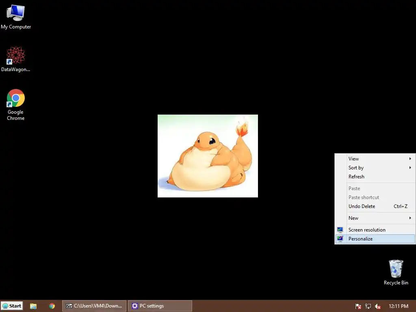Expand the New submenu

tap(375, 218)
